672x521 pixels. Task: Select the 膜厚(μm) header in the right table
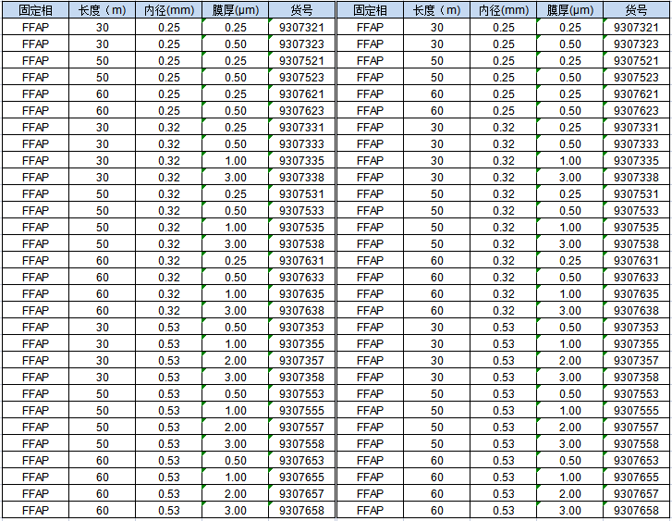pos(570,10)
